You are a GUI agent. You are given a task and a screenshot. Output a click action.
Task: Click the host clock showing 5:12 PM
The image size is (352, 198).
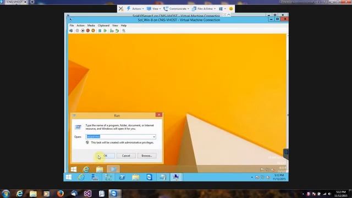pos(341,194)
